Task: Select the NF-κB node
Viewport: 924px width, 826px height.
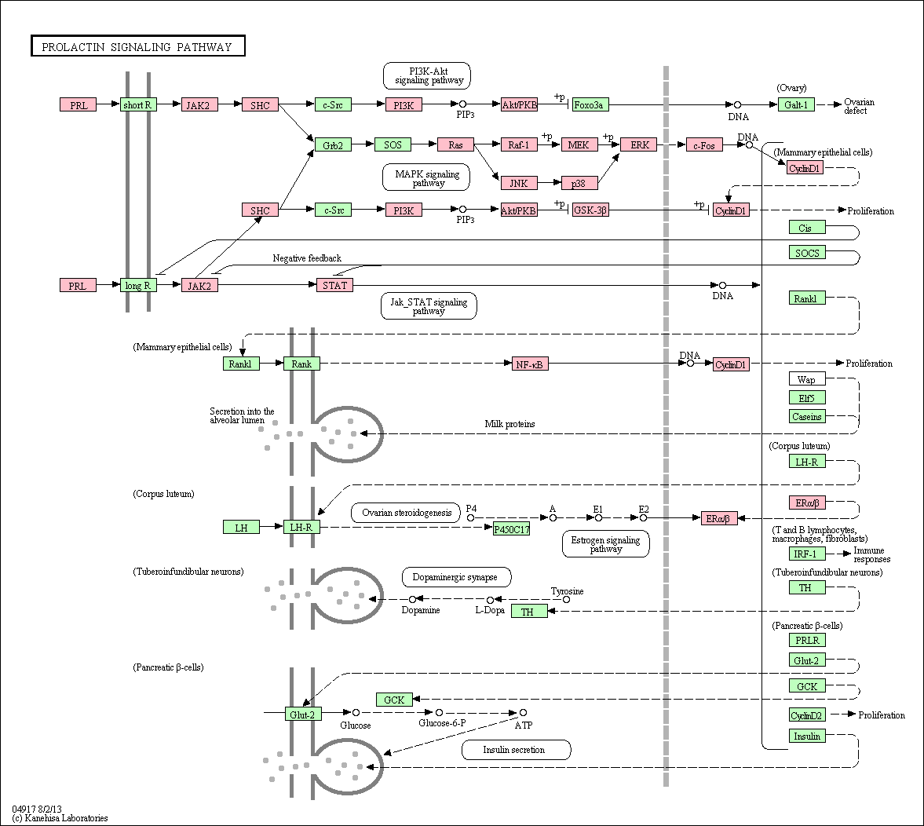Action: [531, 364]
